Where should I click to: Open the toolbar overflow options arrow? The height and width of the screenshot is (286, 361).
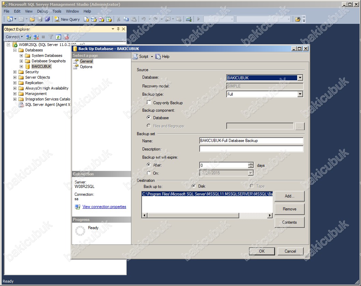click(304, 19)
